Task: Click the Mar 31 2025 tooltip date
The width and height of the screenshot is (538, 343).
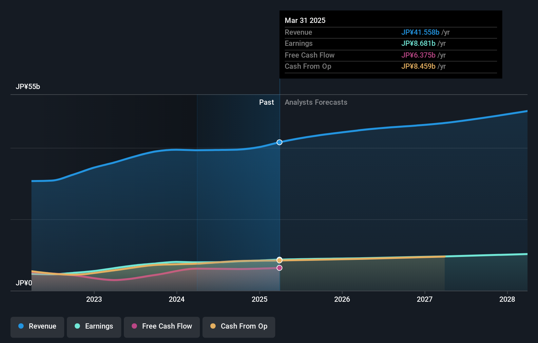Action: 305,20
